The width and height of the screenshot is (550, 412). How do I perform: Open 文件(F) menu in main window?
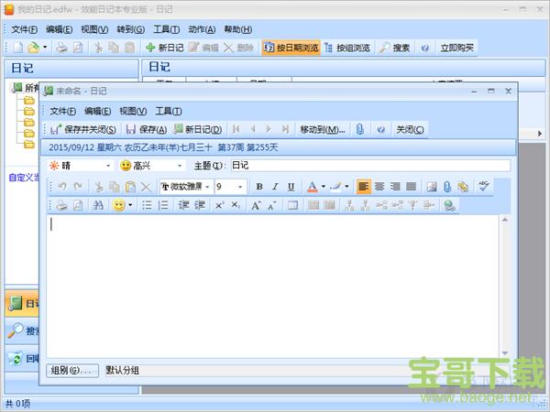[24, 29]
